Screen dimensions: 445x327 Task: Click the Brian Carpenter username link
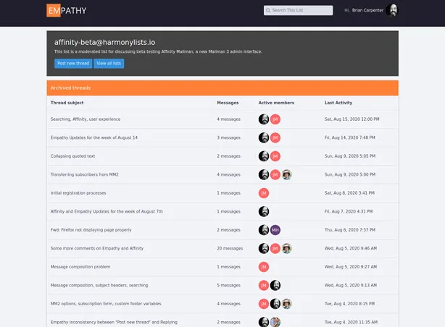(x=367, y=10)
